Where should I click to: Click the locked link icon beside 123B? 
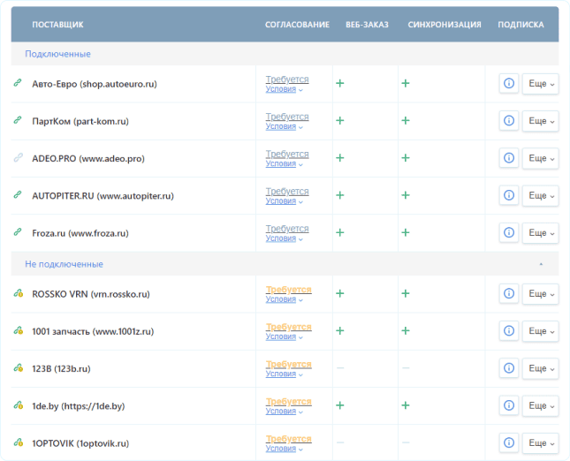[19, 368]
